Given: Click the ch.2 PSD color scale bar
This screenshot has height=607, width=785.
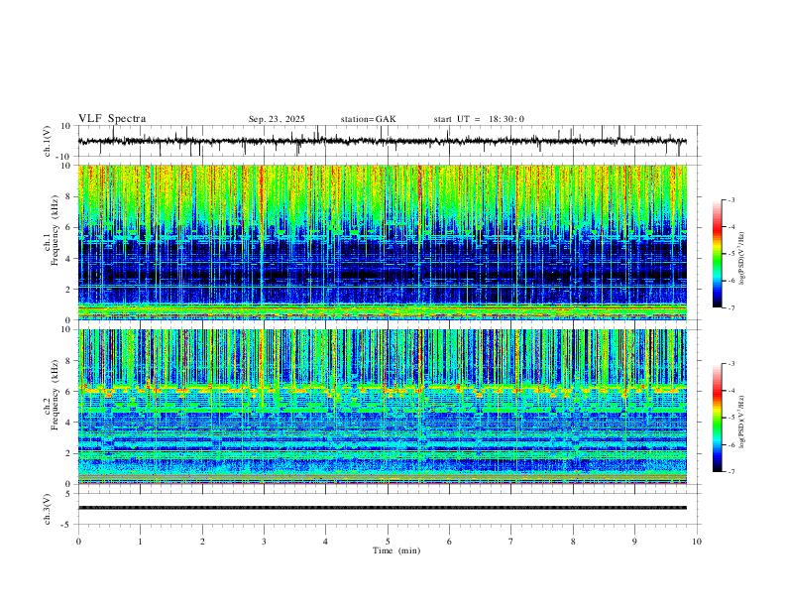Looking at the screenshot, I should point(717,418).
